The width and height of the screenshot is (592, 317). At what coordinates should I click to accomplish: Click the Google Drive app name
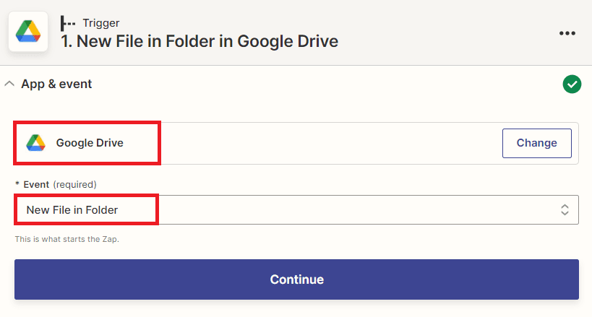click(90, 143)
